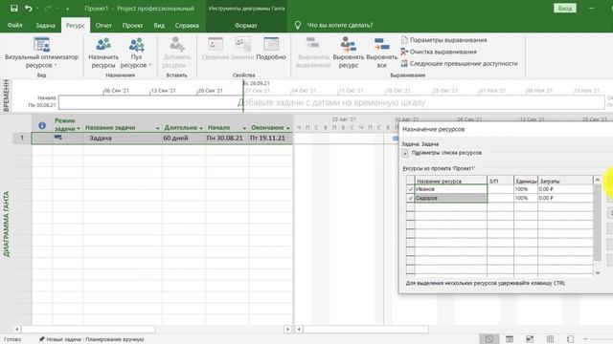Screen dimensions: 613x344
Task: Uncheck the Сидоров resource checkmark
Action: click(x=410, y=198)
